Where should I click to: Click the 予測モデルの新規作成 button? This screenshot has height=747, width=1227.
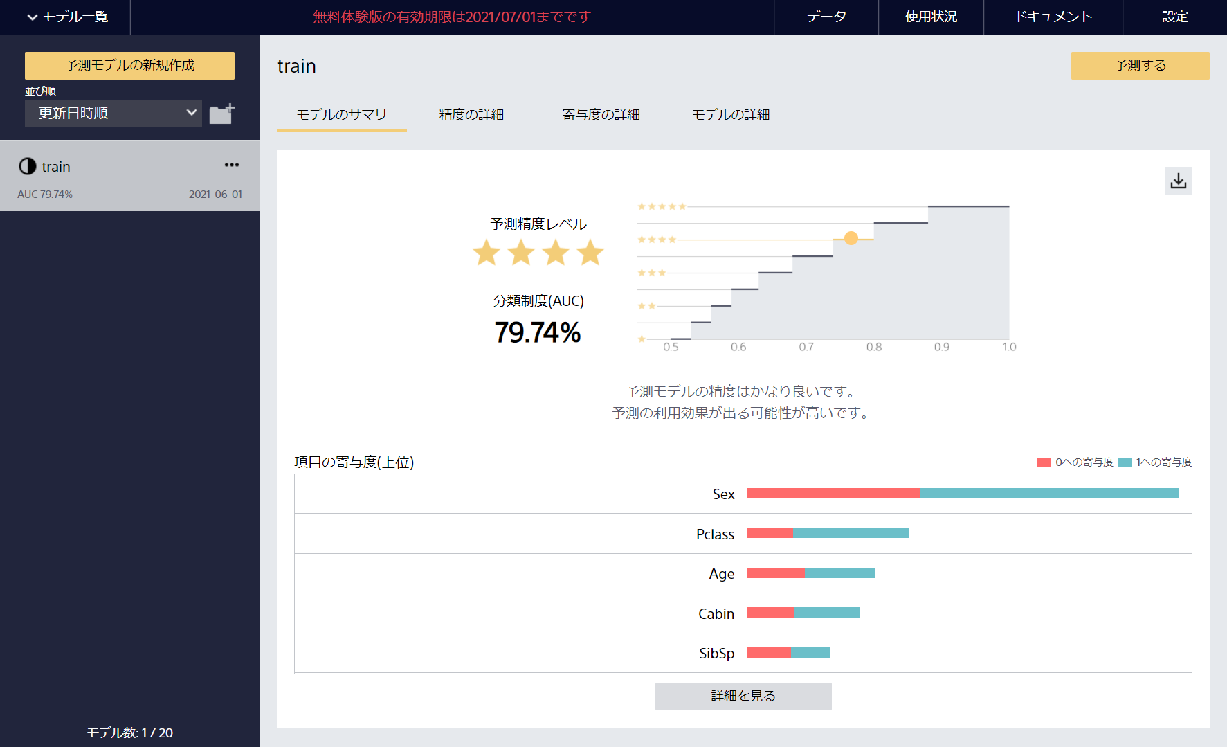tap(129, 66)
